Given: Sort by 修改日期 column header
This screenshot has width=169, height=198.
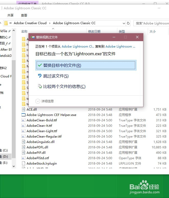Looking at the screenshot, I should [94, 31].
